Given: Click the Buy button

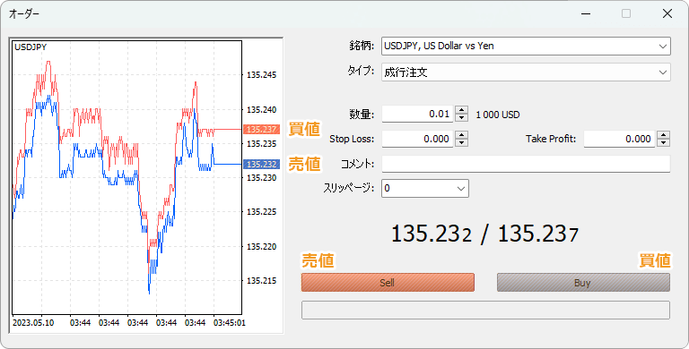Looking at the screenshot, I should pos(583,283).
